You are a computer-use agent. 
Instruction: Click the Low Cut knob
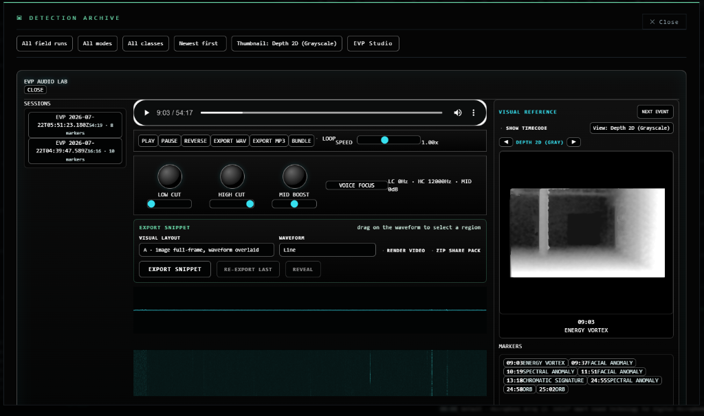pos(169,176)
